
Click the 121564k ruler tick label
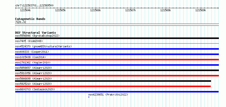[25, 10]
